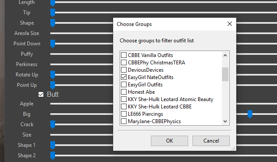Tick the EasyGirl Outfits checkbox

124,85
